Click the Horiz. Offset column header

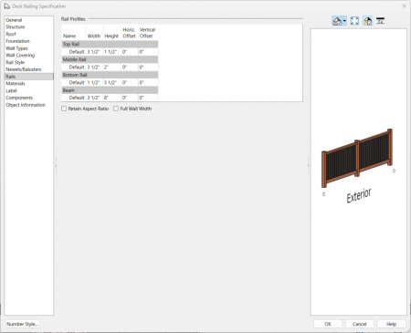click(130, 33)
